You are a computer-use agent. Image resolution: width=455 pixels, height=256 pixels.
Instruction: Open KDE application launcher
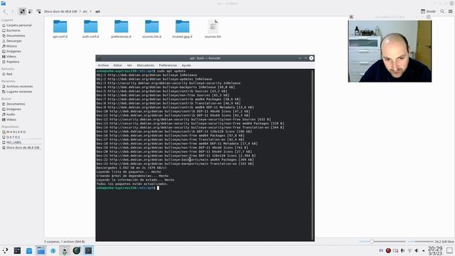point(5,250)
